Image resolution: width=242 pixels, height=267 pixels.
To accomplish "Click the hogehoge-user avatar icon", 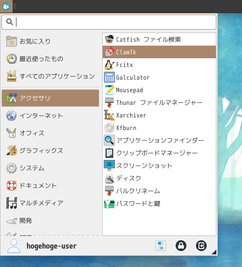I will point(14,246).
